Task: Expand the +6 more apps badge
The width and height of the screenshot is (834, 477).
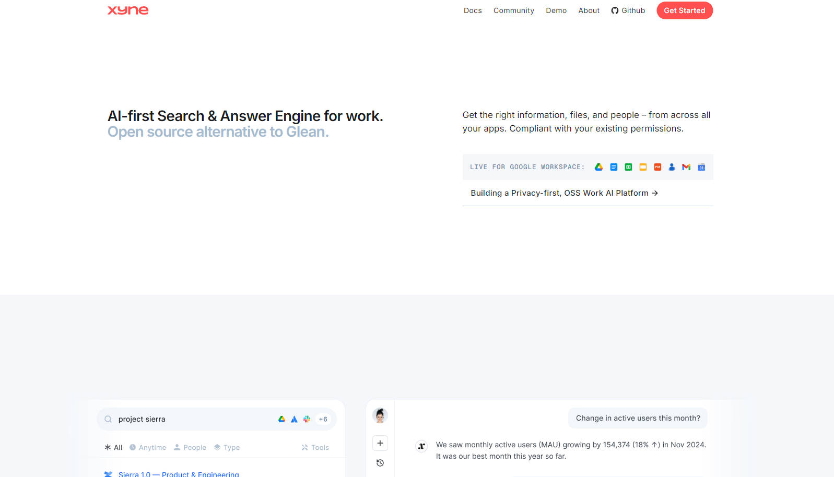Action: tap(323, 419)
